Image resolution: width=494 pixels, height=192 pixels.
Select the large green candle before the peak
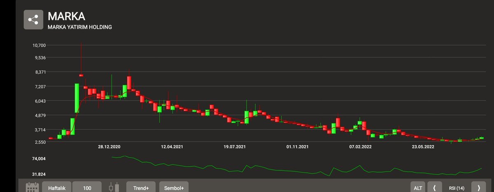point(77,98)
